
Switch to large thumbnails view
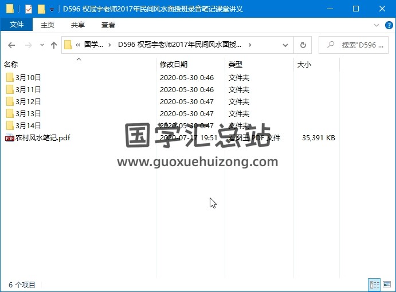(x=386, y=285)
